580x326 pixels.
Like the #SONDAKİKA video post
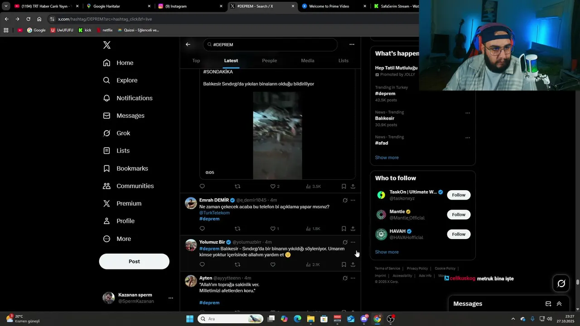273,186
